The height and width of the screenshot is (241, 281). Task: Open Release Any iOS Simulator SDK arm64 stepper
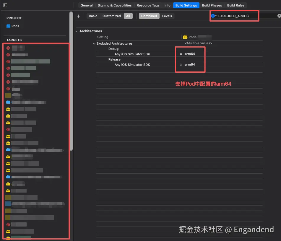181,64
